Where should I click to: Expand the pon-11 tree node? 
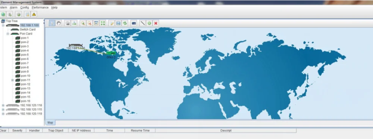pos(12,80)
